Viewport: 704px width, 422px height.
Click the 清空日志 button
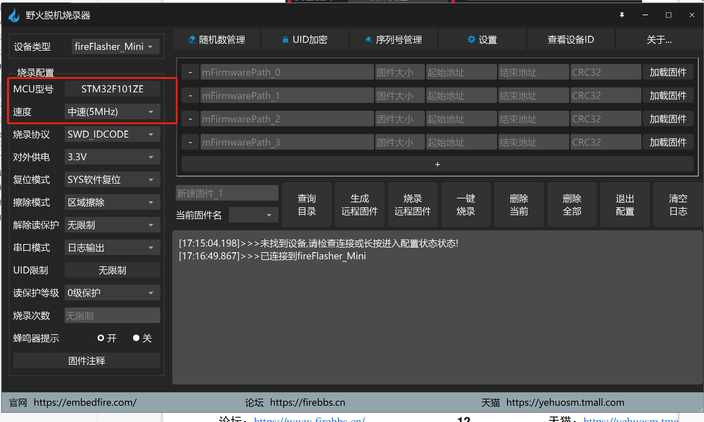click(x=678, y=204)
